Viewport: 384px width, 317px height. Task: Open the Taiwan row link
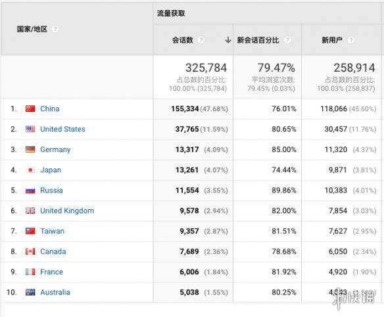coord(52,231)
